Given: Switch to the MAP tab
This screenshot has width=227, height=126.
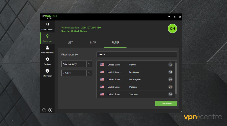Looking at the screenshot, I should coord(93,43).
